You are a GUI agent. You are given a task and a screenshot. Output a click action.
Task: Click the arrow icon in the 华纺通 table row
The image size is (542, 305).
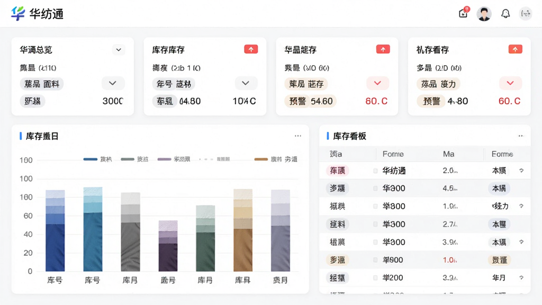521,171
